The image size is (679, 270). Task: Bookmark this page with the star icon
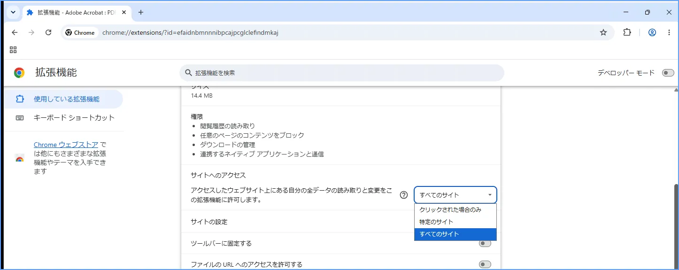603,32
